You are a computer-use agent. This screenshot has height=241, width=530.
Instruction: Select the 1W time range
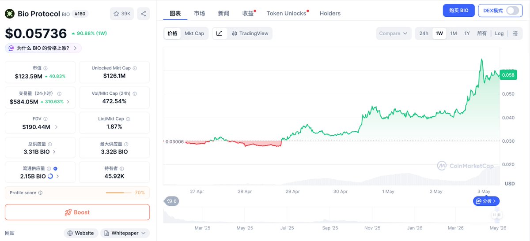(439, 33)
